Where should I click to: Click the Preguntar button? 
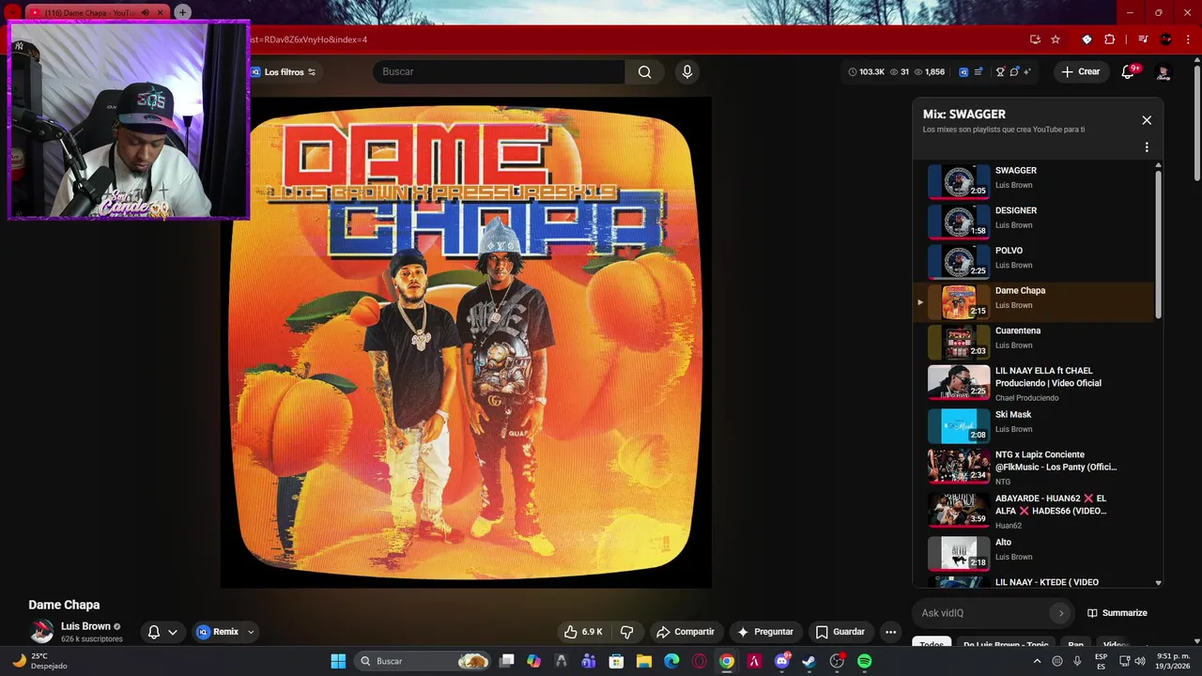point(766,632)
